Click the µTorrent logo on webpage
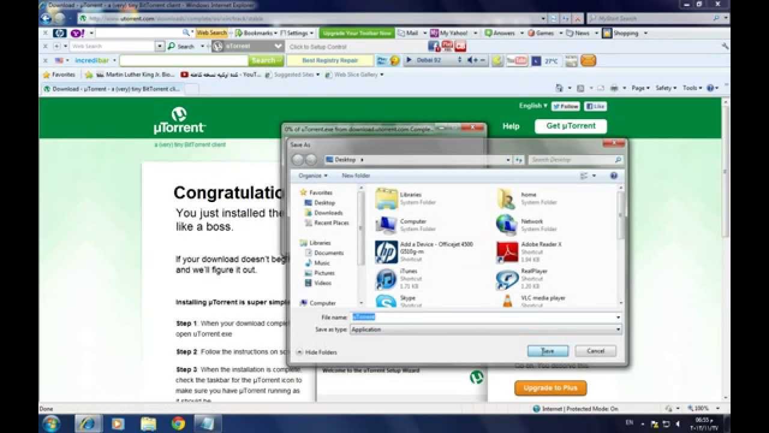 point(179,120)
